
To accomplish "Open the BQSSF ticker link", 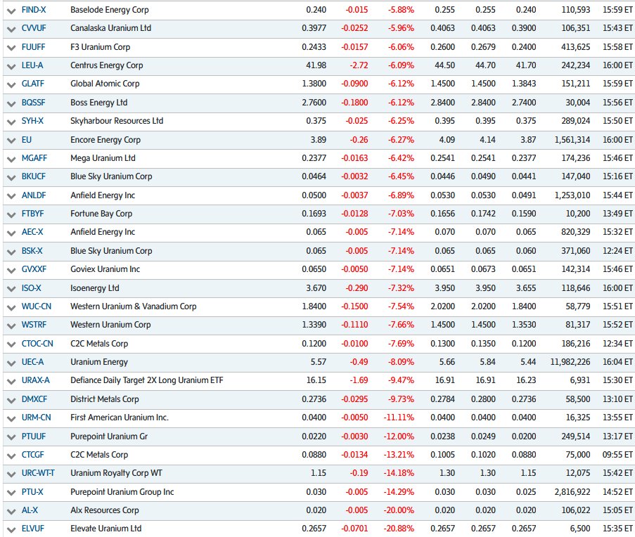I will point(33,103).
